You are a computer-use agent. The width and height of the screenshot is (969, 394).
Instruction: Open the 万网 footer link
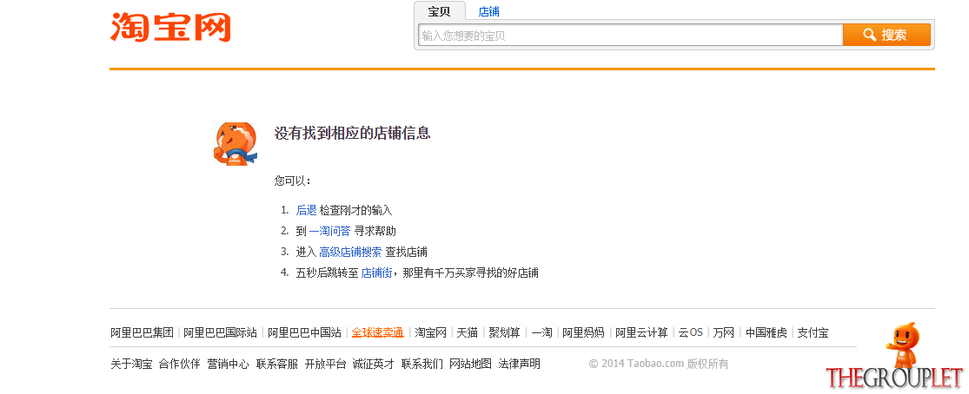tap(724, 333)
